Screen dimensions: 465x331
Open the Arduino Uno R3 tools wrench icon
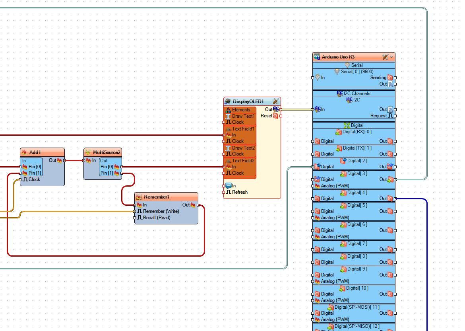(385, 57)
